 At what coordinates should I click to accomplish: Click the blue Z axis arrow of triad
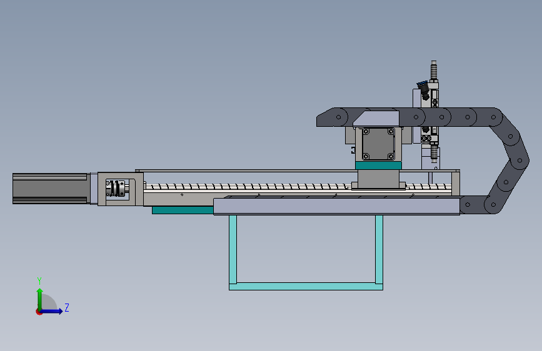click(52, 311)
